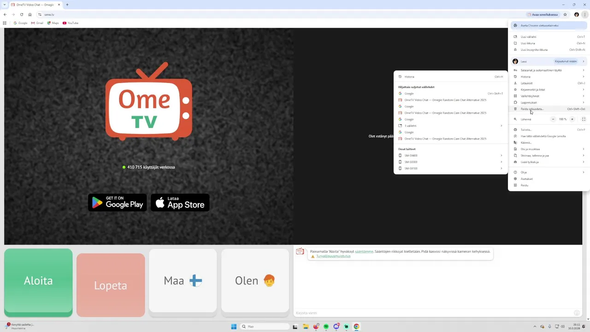Choose Uusi välilehti from the Chrome menu
The image size is (590, 332).
549,36
